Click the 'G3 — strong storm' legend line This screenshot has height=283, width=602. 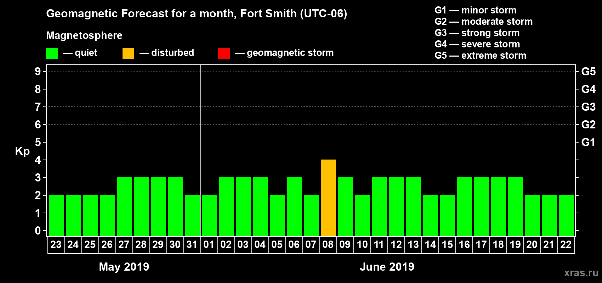point(477,33)
